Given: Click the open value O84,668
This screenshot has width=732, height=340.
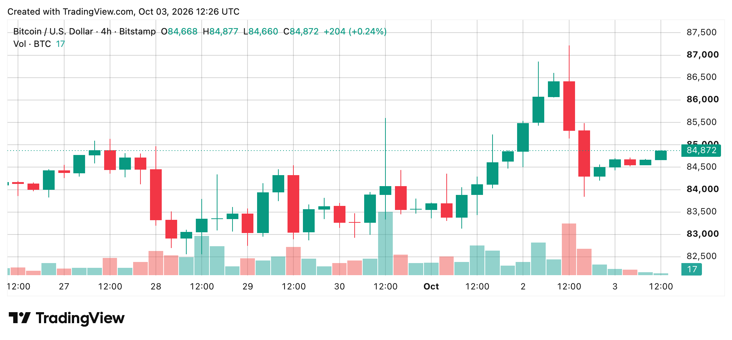Looking at the screenshot, I should [179, 32].
